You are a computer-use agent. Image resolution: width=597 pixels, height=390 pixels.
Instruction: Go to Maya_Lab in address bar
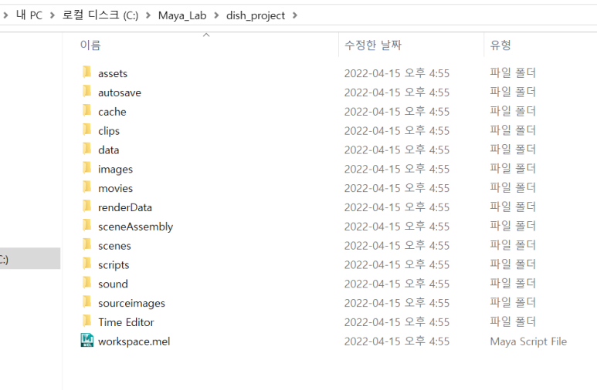(x=182, y=15)
